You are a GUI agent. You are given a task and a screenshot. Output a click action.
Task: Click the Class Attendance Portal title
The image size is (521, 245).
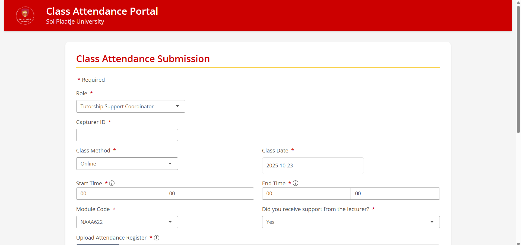[102, 11]
